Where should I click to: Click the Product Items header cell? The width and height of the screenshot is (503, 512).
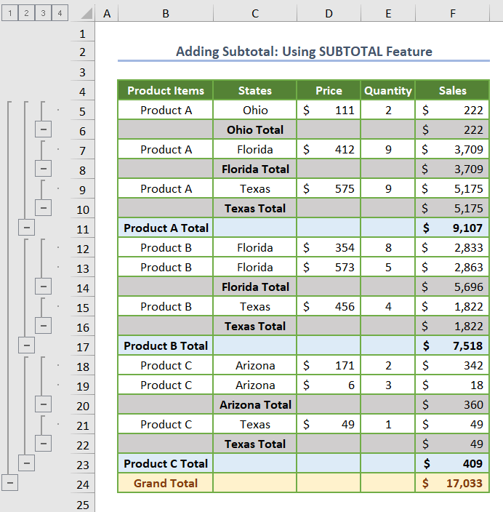point(166,91)
